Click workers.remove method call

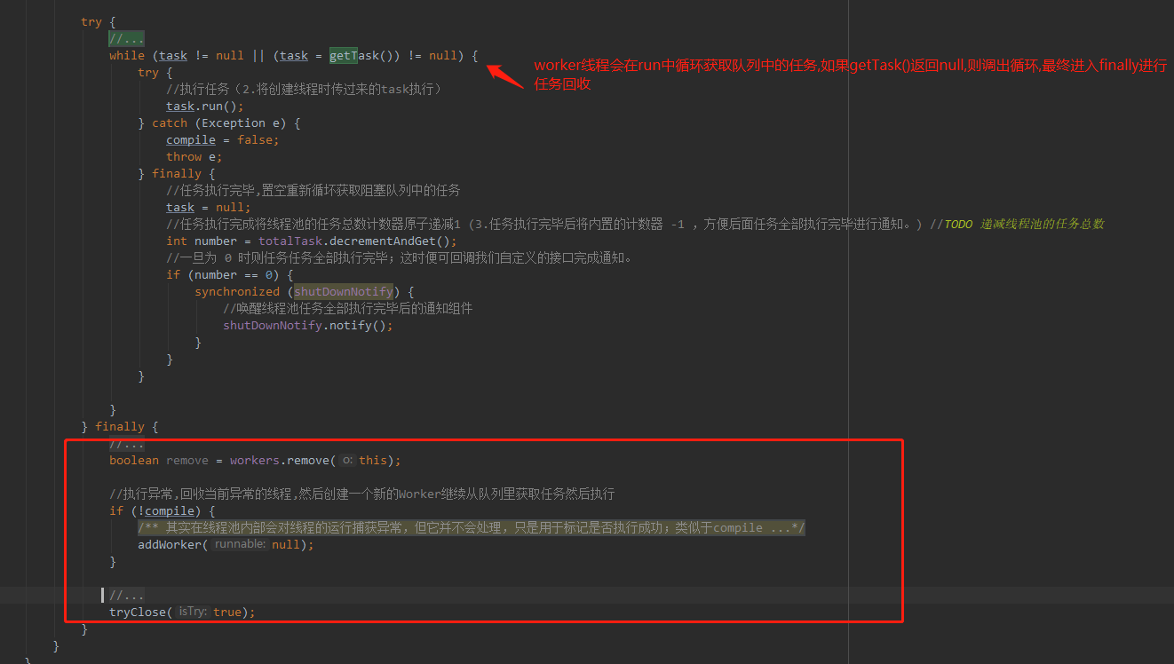[x=280, y=460]
